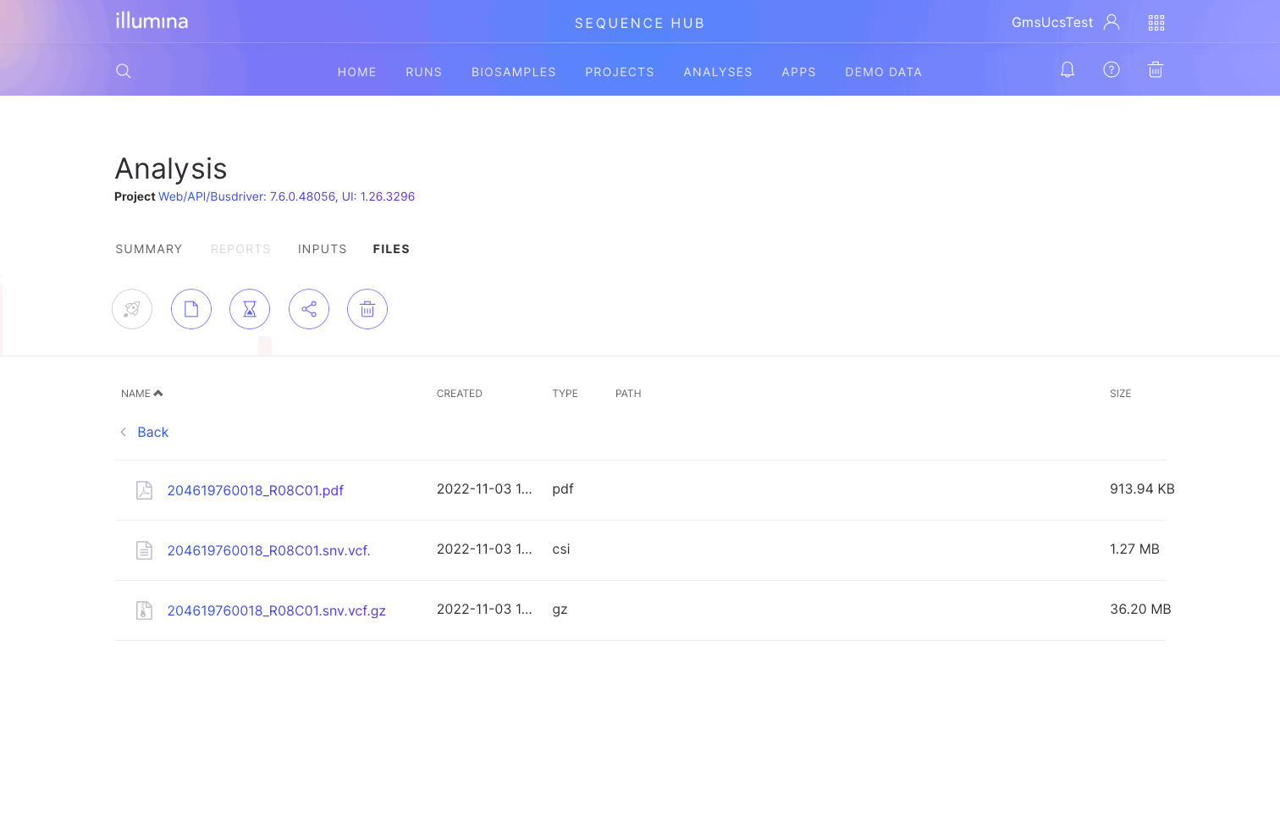1280x817 pixels.
Task: Click the circular file document icon
Action: pos(191,310)
